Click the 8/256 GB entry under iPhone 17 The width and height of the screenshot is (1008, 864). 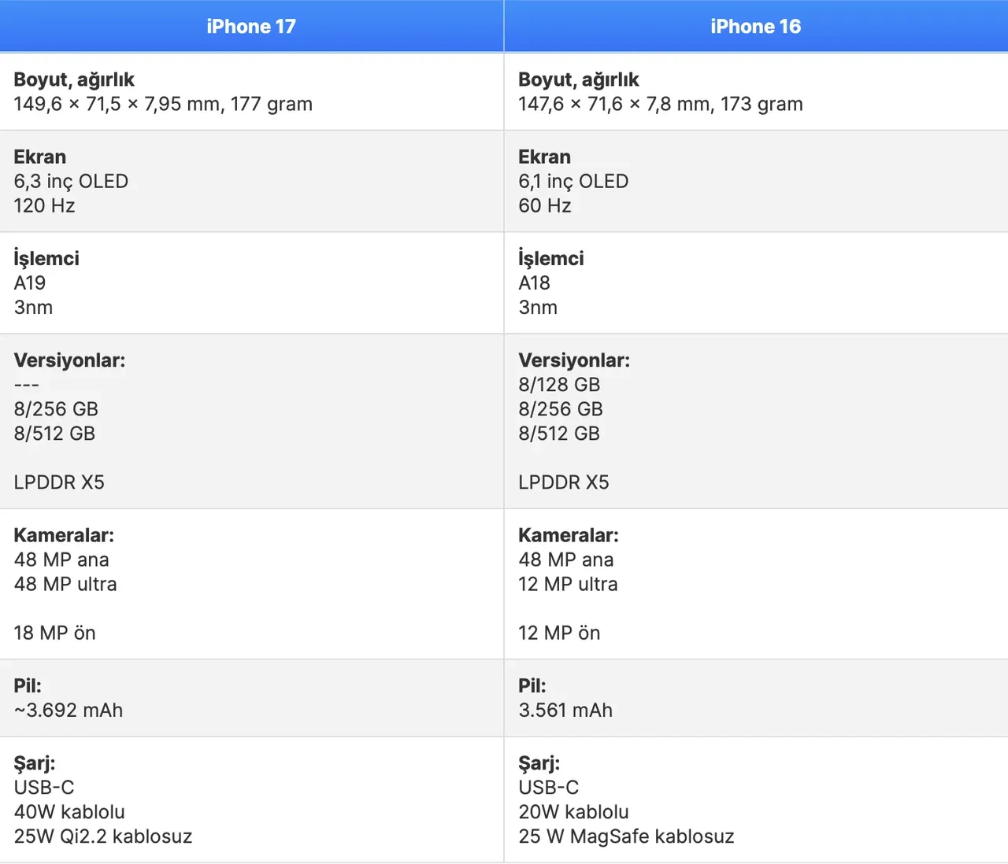click(x=56, y=409)
